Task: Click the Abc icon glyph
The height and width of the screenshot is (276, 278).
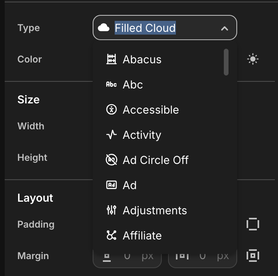Action: [x=112, y=84]
